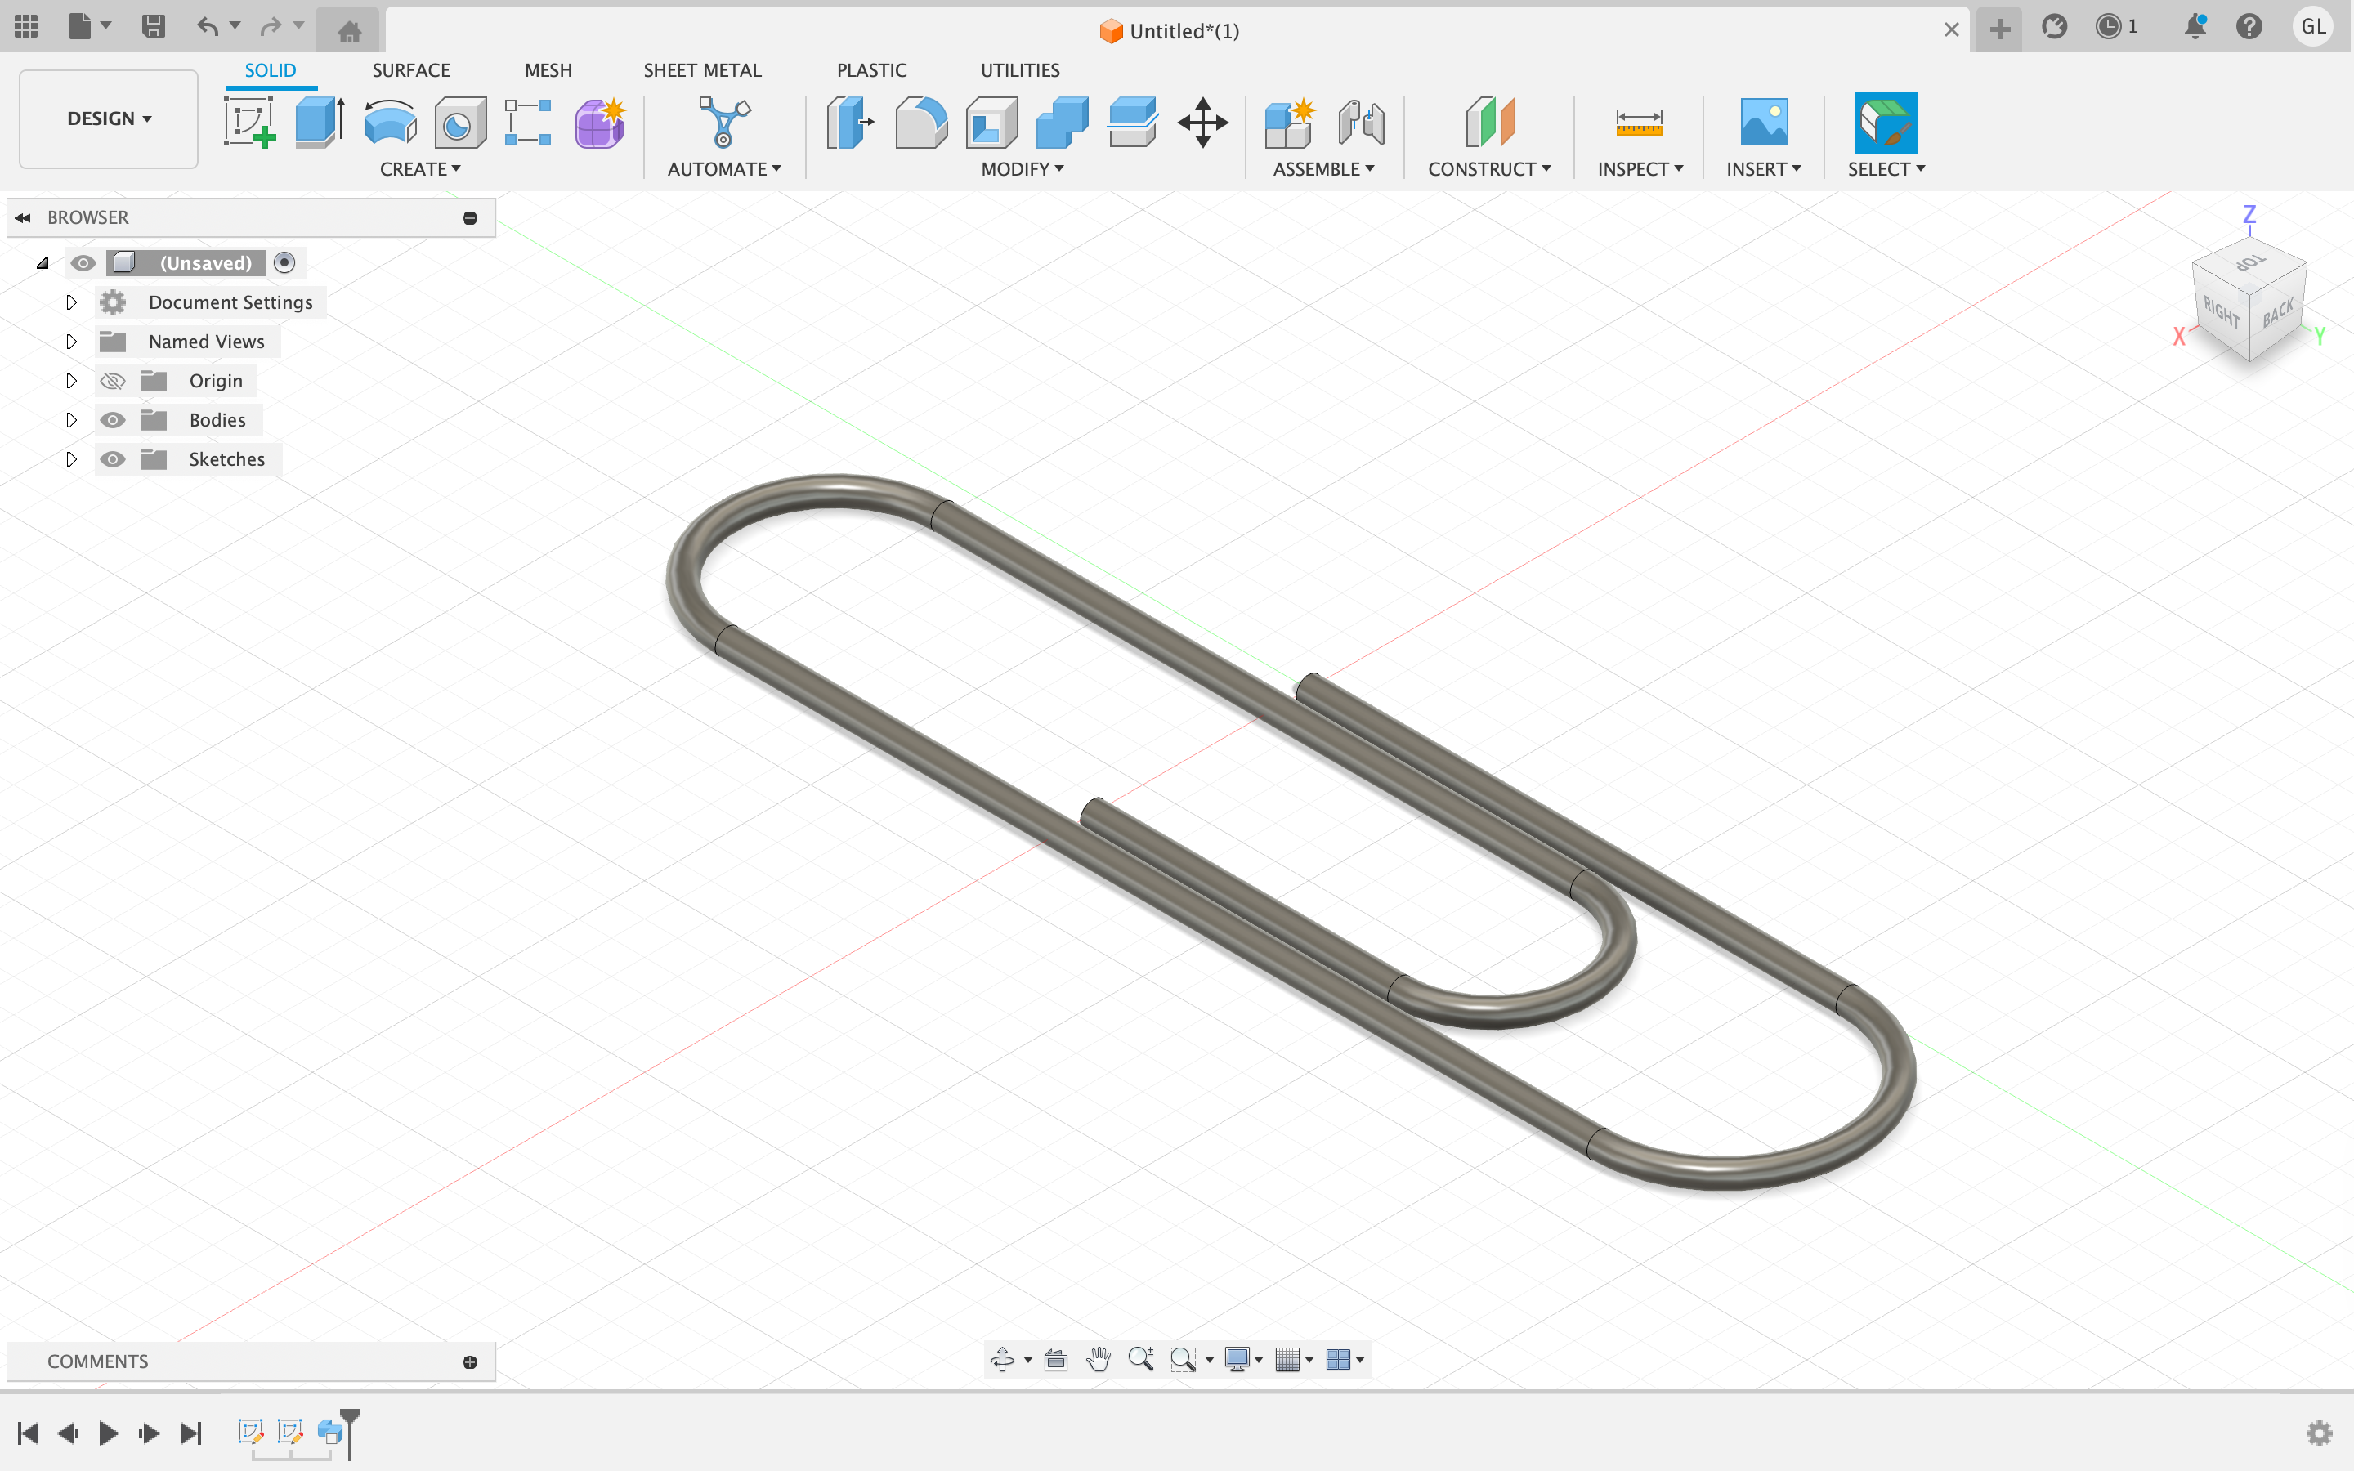
Task: Hide the Sketches folder with eye icon
Action: 113,459
